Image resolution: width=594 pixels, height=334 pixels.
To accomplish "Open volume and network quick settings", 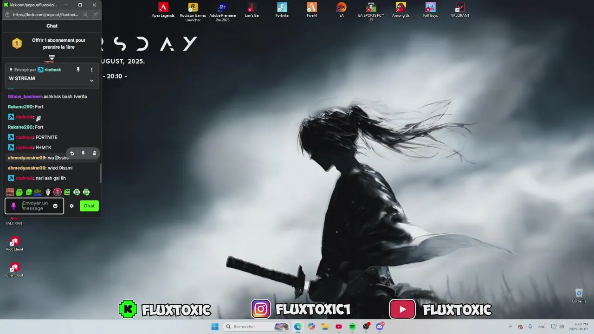I will pyautogui.click(x=558, y=327).
